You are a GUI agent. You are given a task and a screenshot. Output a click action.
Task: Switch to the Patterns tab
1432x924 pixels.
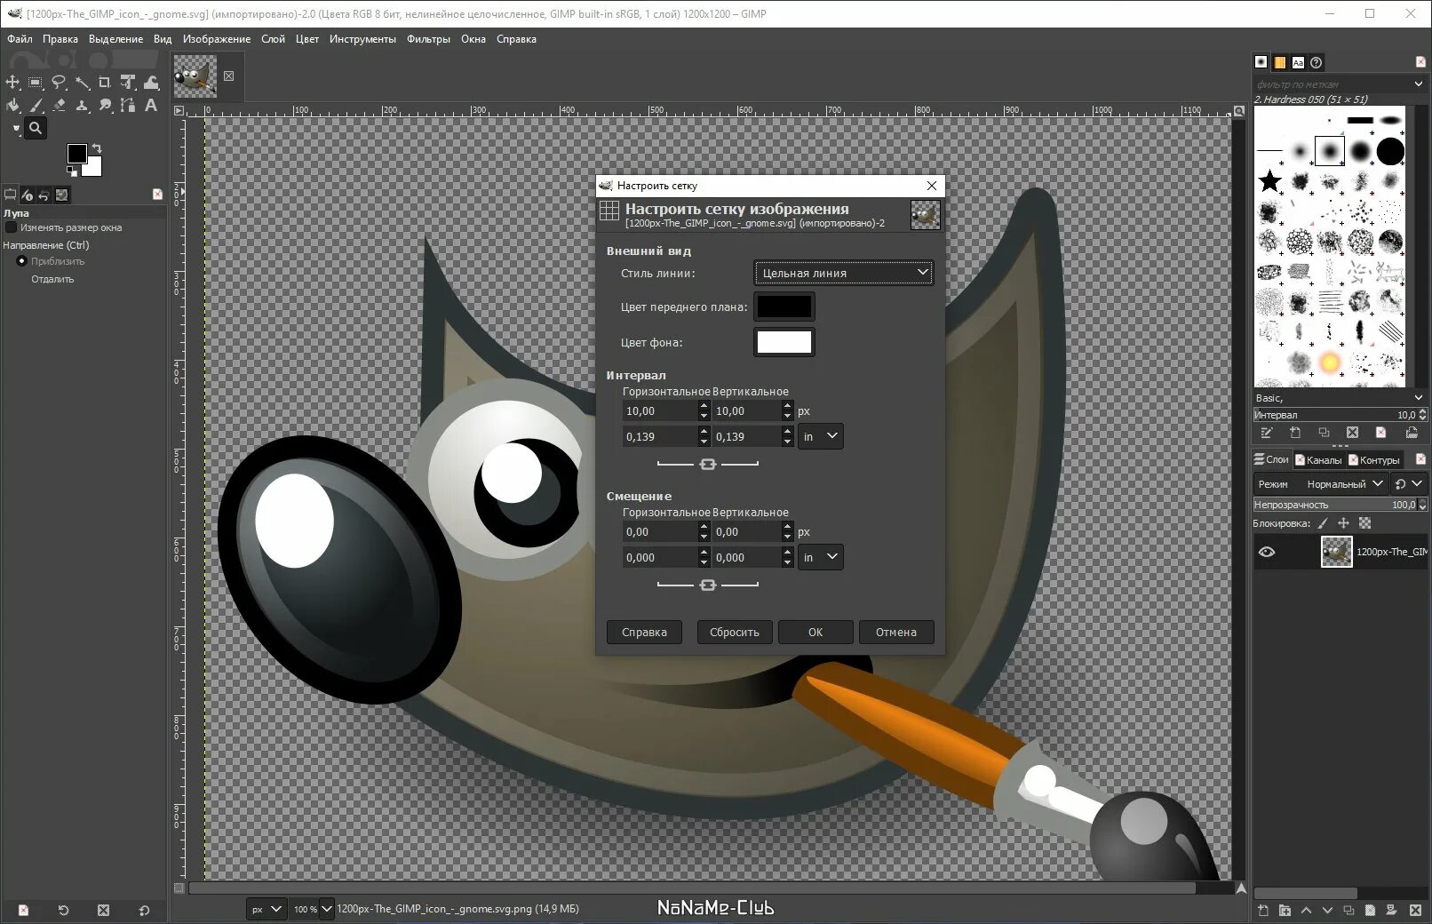pos(1279,62)
